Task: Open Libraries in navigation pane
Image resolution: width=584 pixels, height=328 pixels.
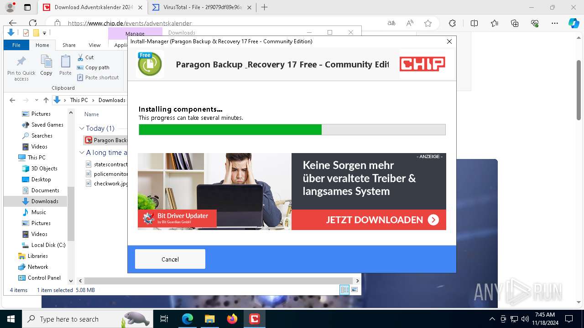Action: point(32,256)
